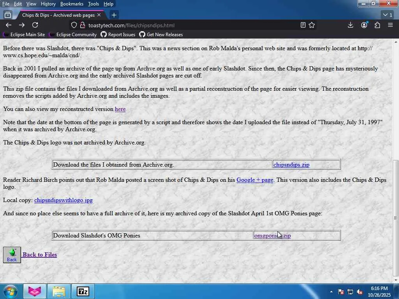Open a new tab with plus button
Viewport: 399px width, 299px height.
pos(114,15)
